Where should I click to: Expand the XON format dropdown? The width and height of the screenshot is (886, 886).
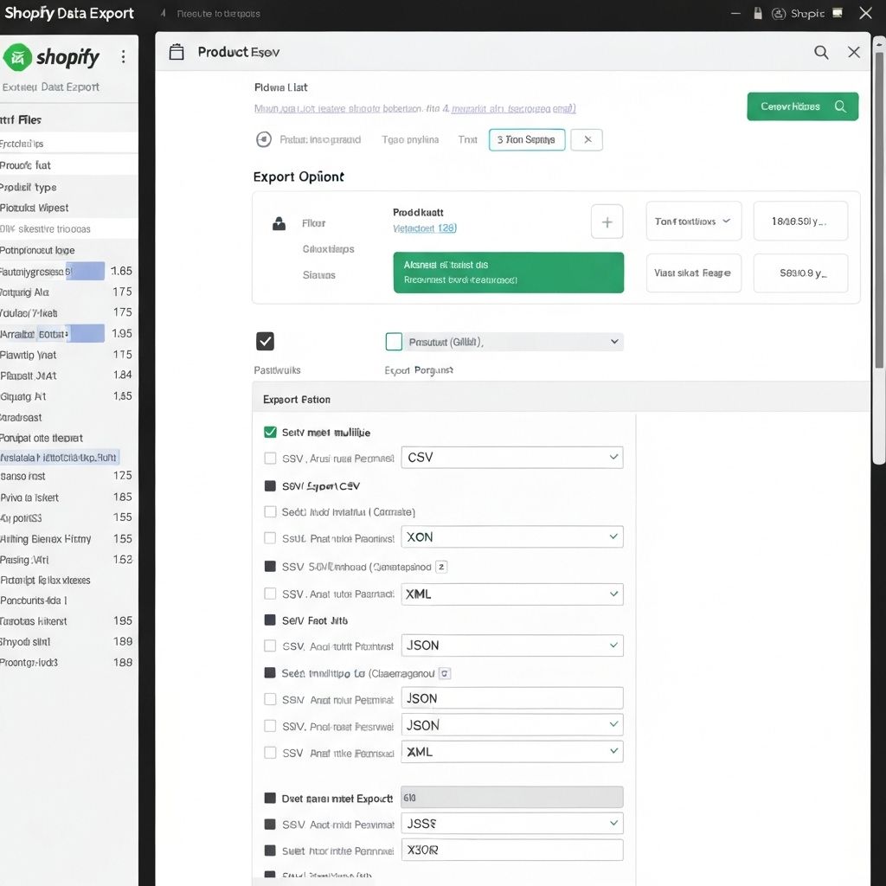coord(512,537)
